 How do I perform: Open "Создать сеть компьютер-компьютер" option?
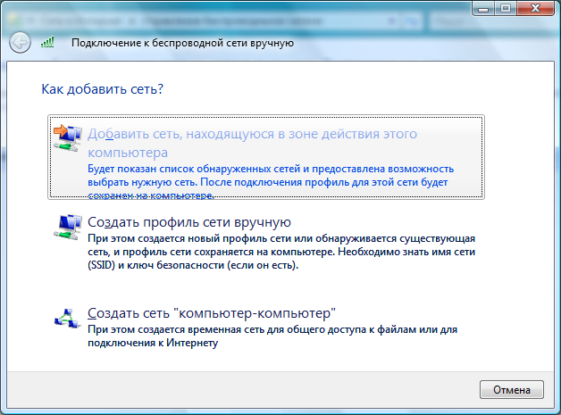click(x=212, y=314)
